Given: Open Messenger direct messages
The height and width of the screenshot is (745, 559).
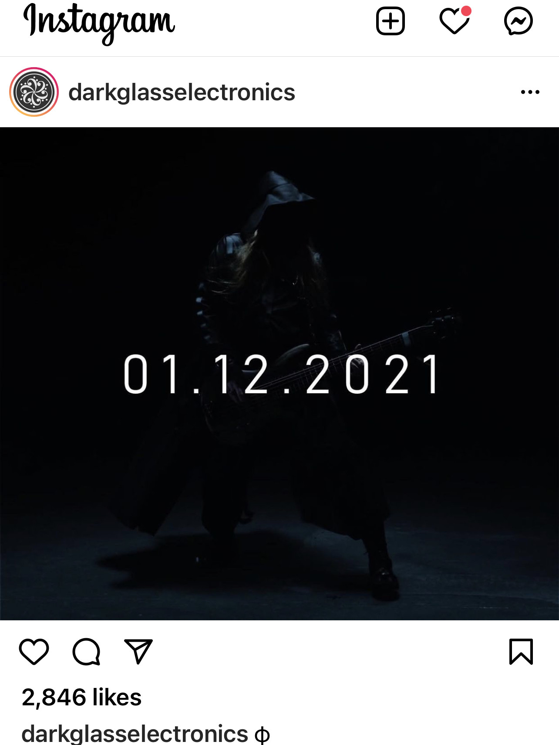Looking at the screenshot, I should pos(518,21).
